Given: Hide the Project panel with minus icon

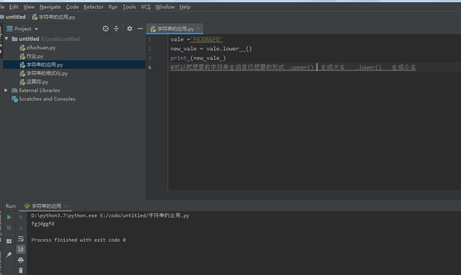Looking at the screenshot, I should [x=140, y=29].
